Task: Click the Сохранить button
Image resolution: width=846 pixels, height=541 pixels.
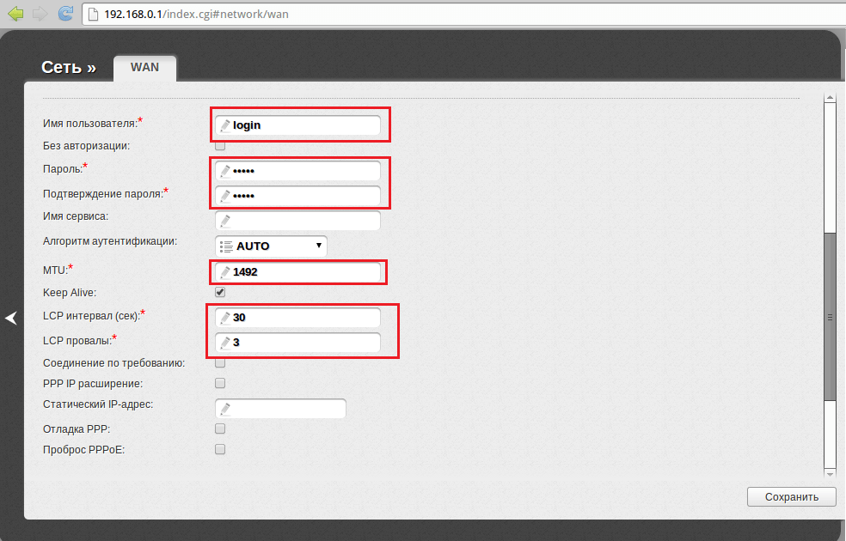Action: tap(791, 497)
